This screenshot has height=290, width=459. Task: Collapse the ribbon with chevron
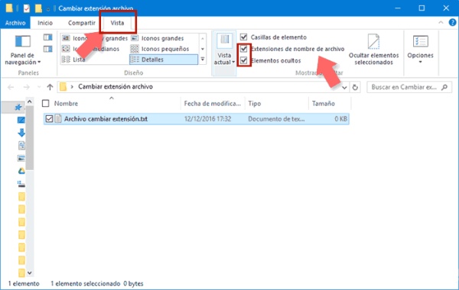click(441, 22)
